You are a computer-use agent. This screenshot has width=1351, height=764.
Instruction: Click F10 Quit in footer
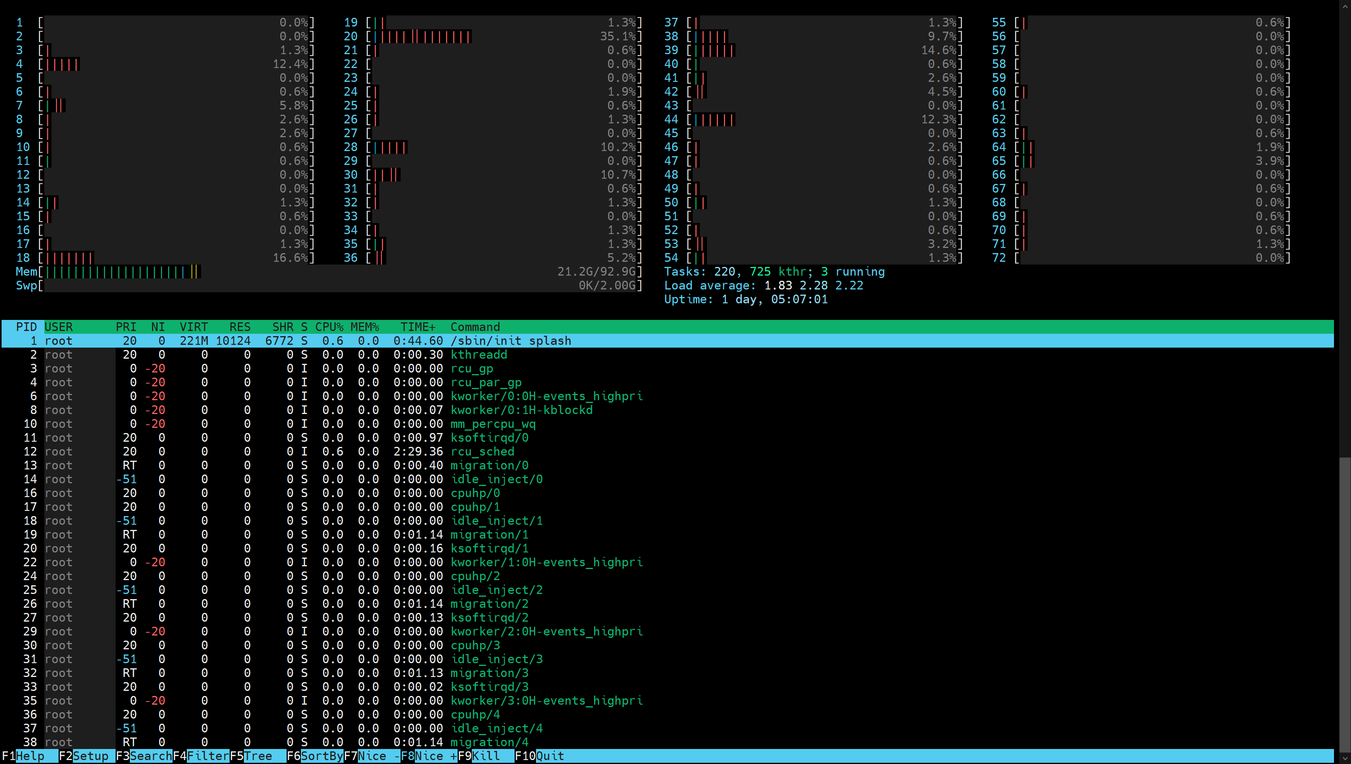coord(548,756)
